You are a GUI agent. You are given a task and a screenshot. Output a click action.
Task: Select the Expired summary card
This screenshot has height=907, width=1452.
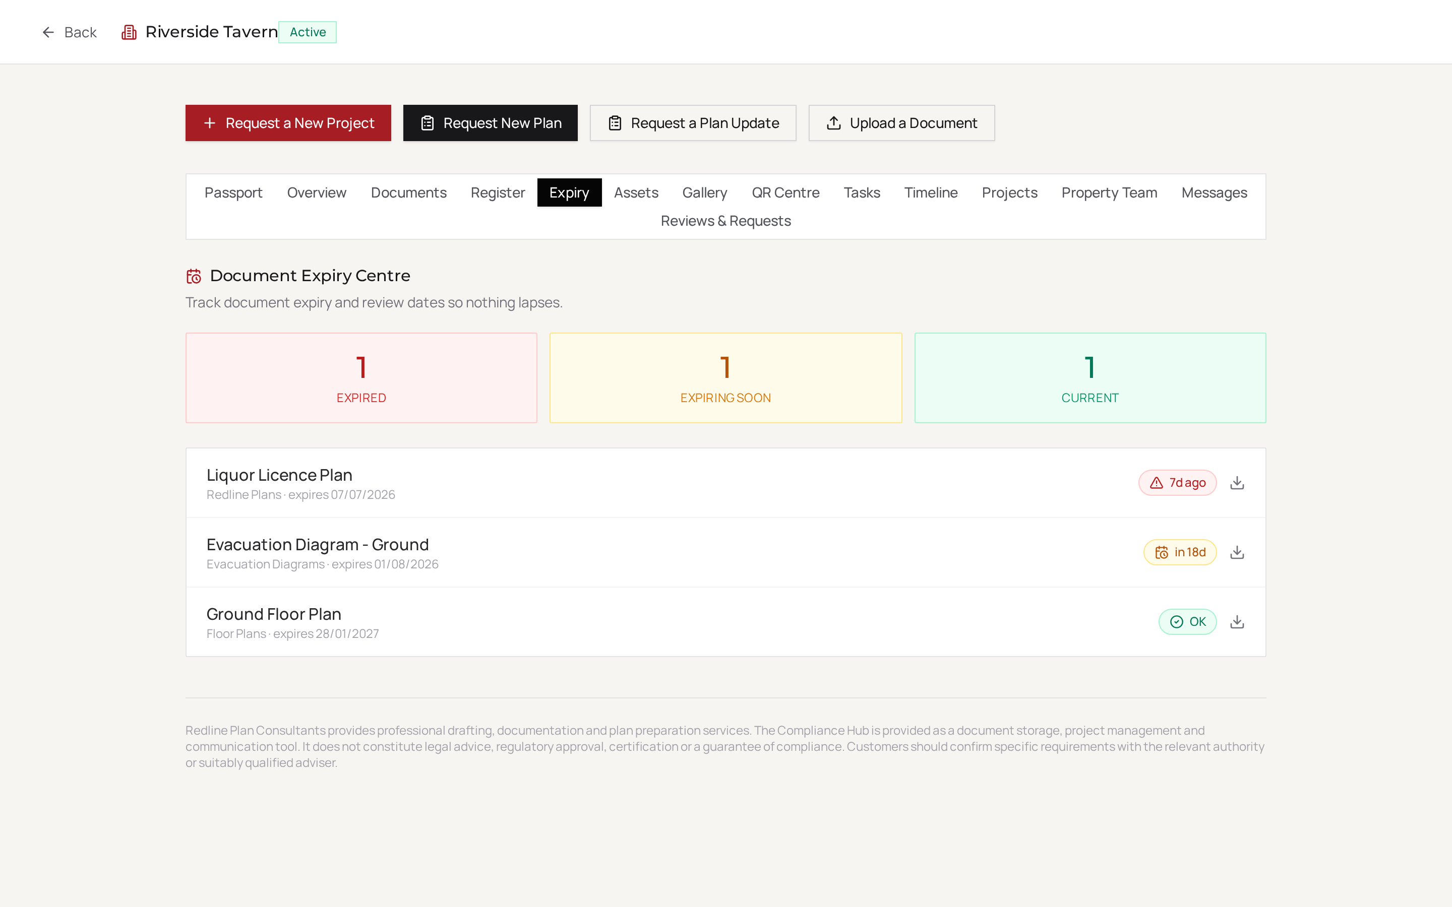pyautogui.click(x=361, y=378)
